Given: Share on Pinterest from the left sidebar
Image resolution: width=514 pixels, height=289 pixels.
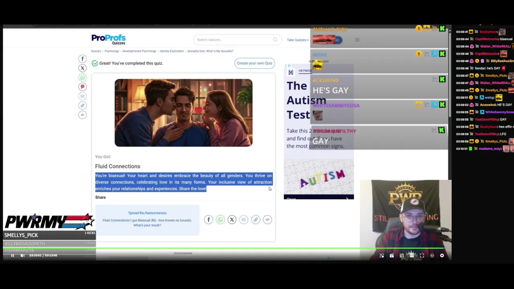Looking at the screenshot, I should 82,87.
